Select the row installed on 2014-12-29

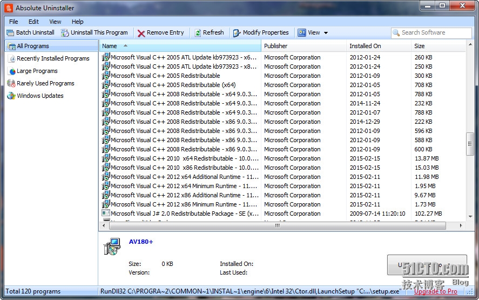[x=282, y=122]
